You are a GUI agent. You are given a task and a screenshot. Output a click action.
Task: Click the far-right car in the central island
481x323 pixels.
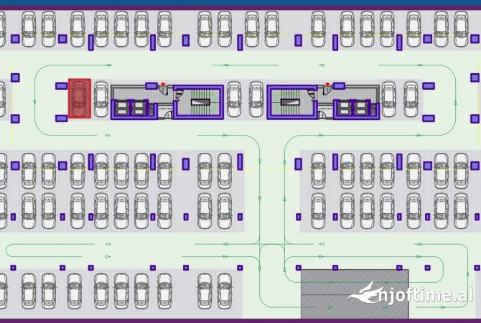click(x=411, y=98)
